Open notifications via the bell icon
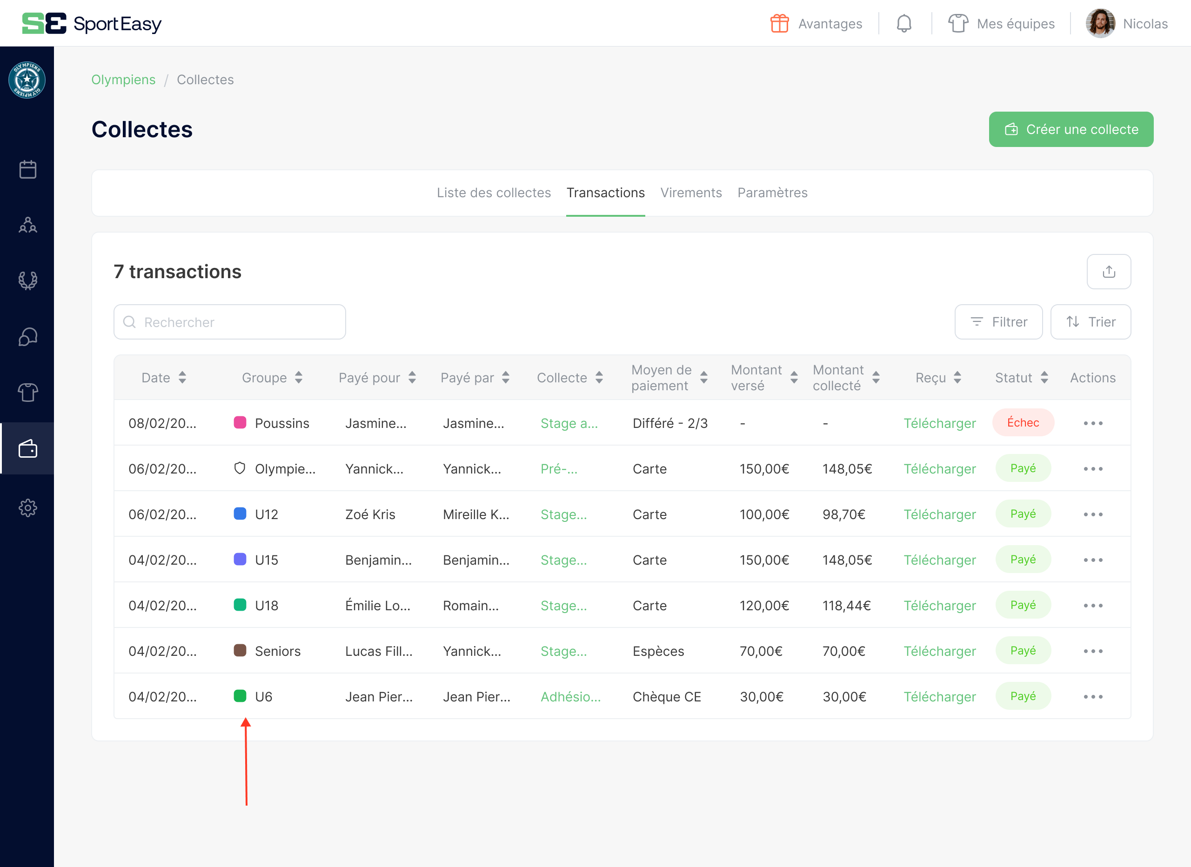 point(904,23)
